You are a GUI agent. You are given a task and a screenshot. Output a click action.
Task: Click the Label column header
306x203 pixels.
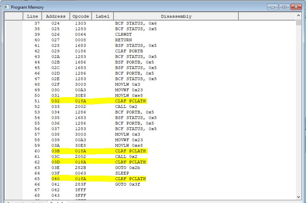click(x=102, y=16)
